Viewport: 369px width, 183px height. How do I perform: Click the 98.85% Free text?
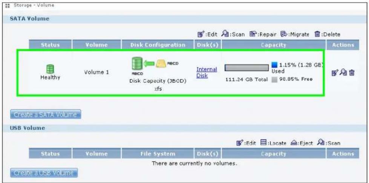click(296, 79)
